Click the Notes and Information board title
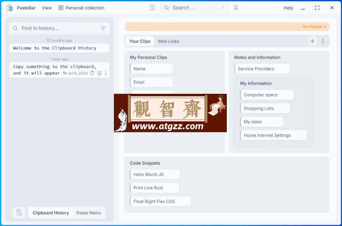Image resolution: width=342 pixels, height=226 pixels. tap(258, 57)
